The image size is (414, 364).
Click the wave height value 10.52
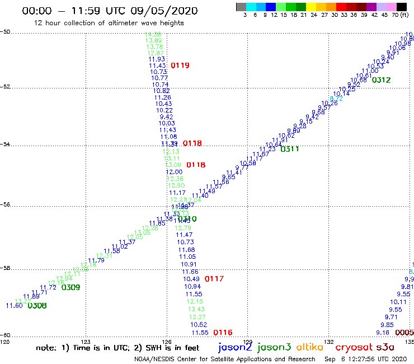coord(199,325)
